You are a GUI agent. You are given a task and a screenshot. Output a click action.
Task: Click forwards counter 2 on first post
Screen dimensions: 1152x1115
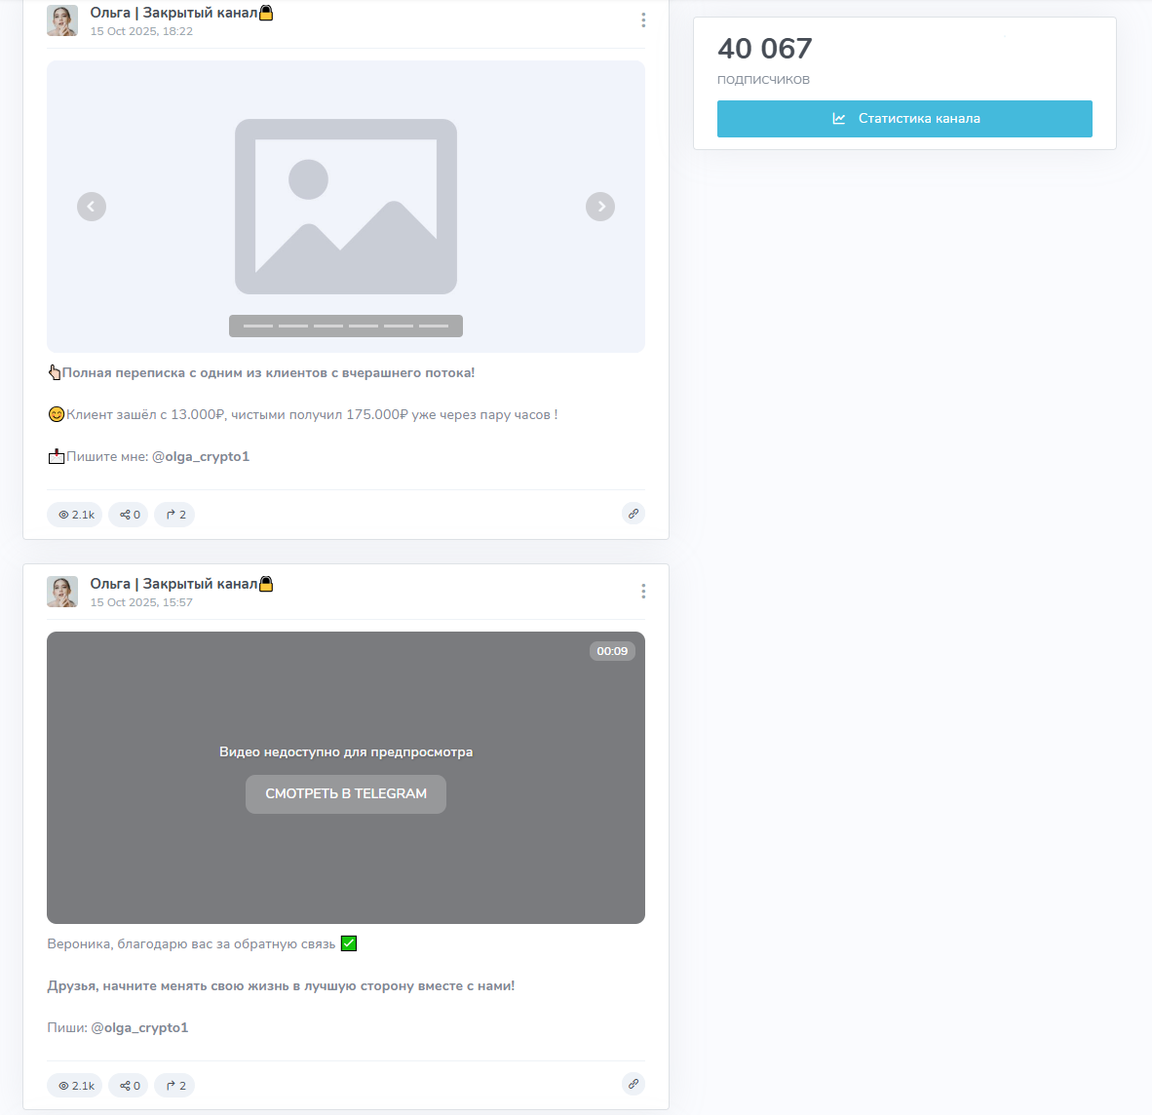point(174,515)
